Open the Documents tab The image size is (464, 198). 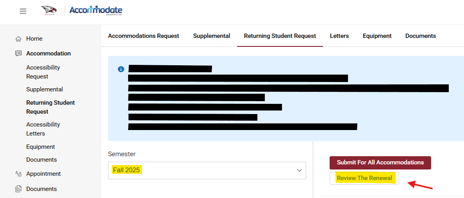point(421,36)
